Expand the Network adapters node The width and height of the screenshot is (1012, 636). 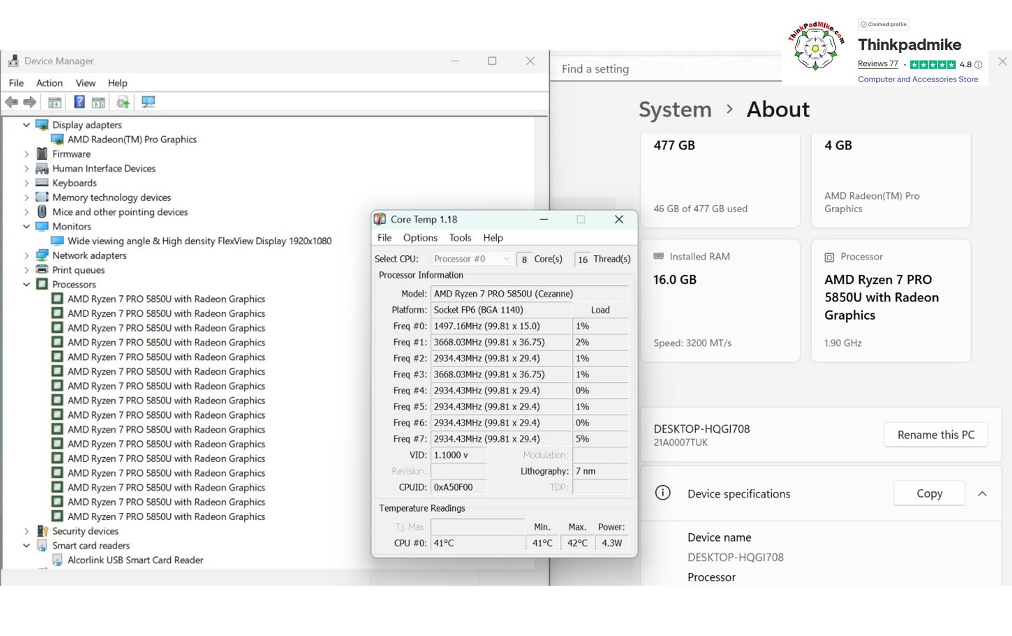coord(26,255)
